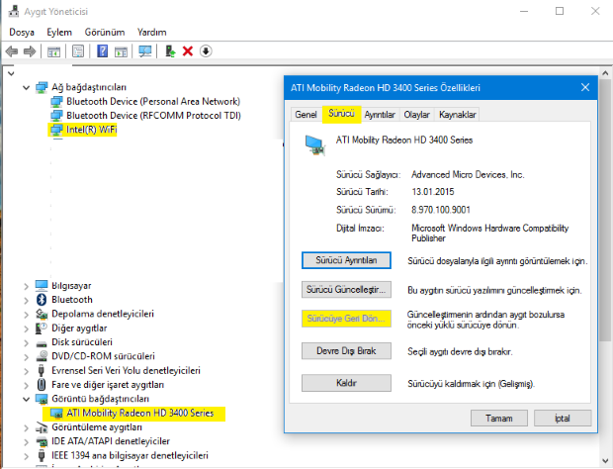Viewport: 613px width, 469px height.
Task: Click the Bilgisayar computer icon
Action: (x=42, y=286)
